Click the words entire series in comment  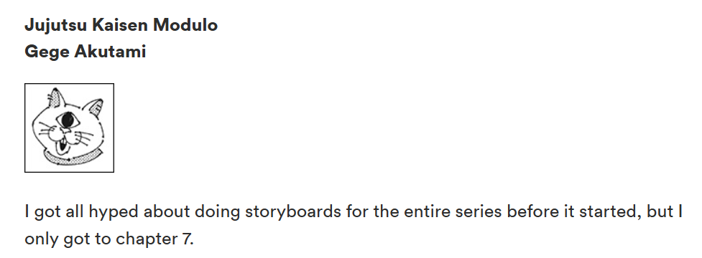point(453,211)
